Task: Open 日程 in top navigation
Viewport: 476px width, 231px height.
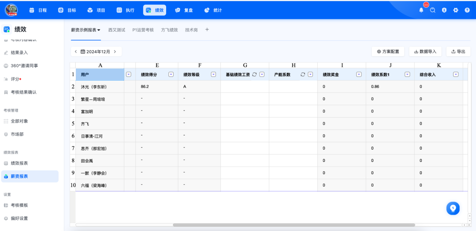Action: [38, 10]
